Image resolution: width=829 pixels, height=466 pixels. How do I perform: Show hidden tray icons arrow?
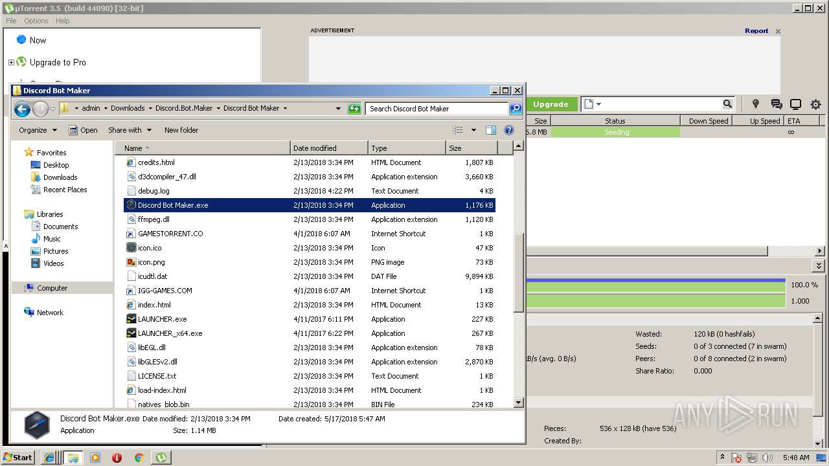[x=723, y=458]
